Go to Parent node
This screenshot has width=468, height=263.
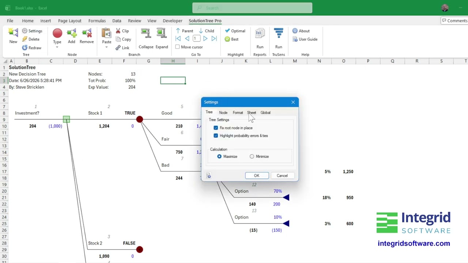184,31
